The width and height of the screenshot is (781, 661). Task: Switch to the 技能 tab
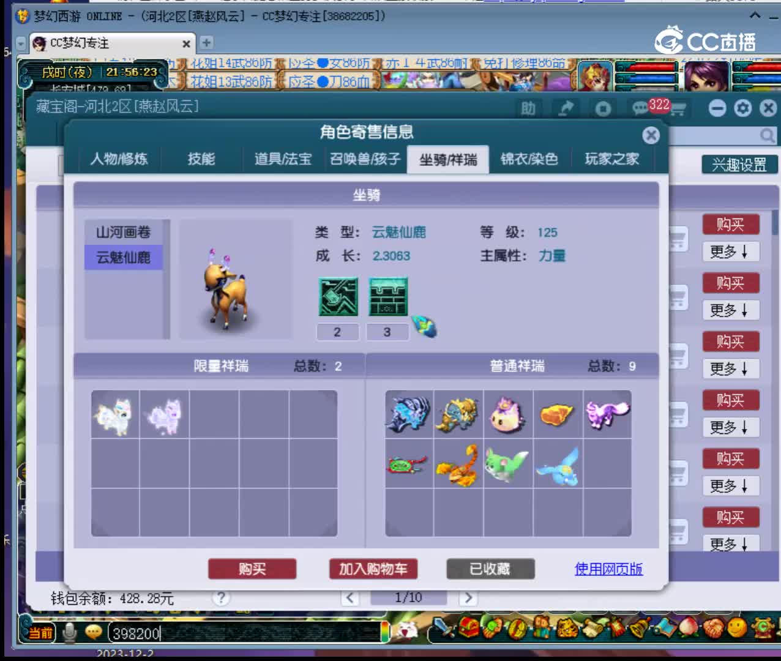coord(201,159)
